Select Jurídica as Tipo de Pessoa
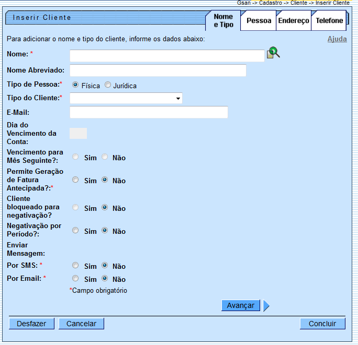Viewport: 358px width, 345px height. click(x=108, y=85)
